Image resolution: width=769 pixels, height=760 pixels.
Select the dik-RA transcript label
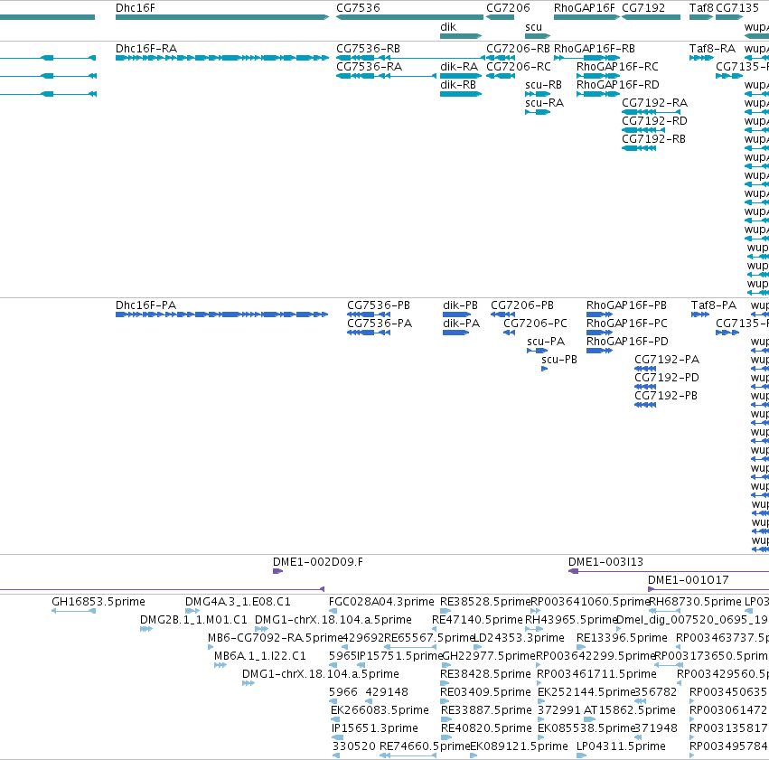[x=459, y=67]
